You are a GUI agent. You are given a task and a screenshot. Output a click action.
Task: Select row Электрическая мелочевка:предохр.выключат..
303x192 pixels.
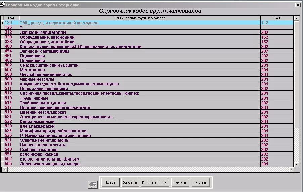coord(148,117)
